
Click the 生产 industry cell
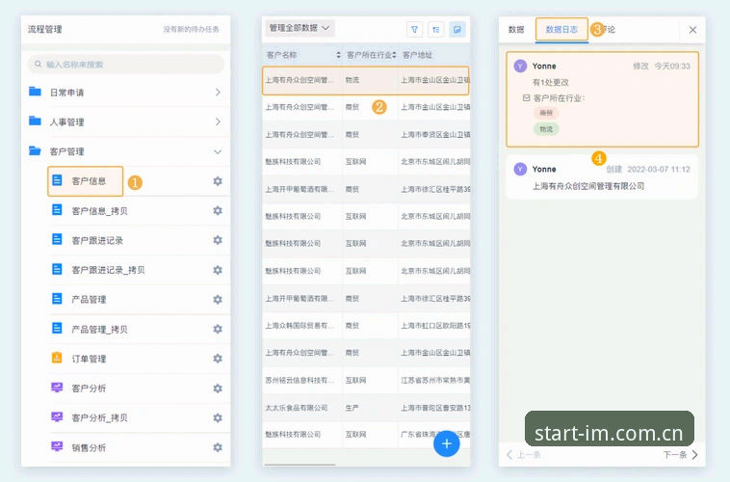click(x=352, y=408)
